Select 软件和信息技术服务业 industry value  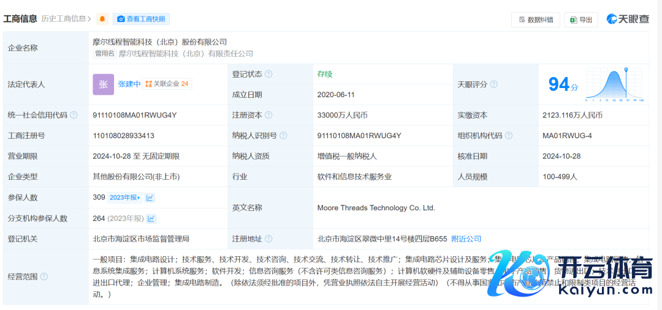(355, 177)
